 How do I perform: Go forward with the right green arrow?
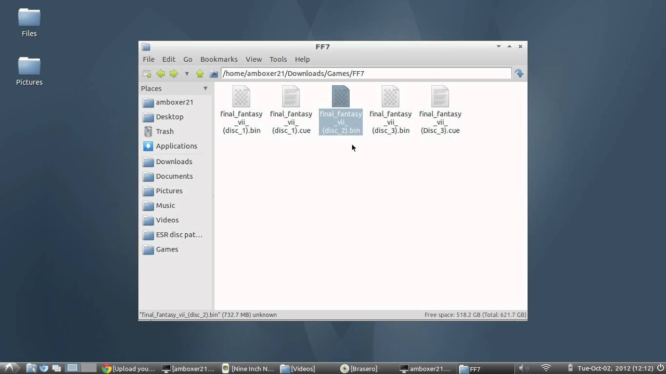pyautogui.click(x=174, y=74)
